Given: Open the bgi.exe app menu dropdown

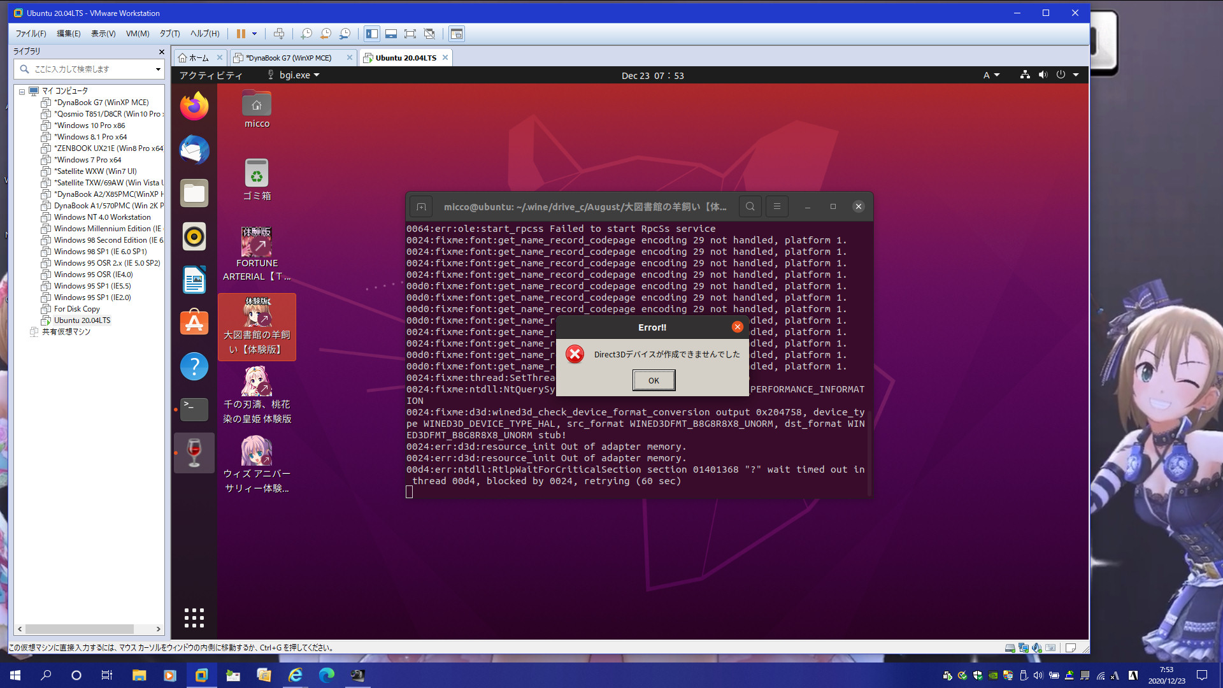Looking at the screenshot, I should [293, 75].
